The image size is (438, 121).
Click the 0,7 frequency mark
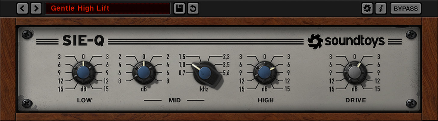tap(182, 73)
